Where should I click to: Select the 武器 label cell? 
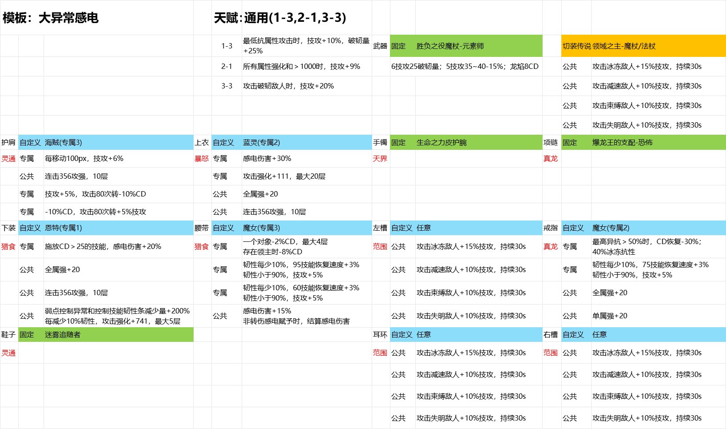[381, 46]
